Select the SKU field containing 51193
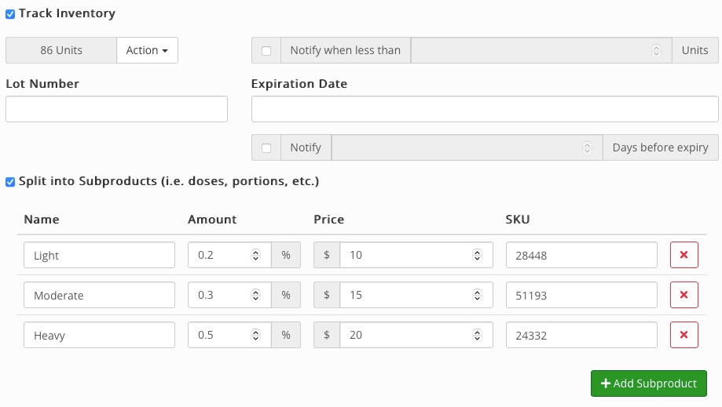The image size is (722, 407). click(x=581, y=295)
